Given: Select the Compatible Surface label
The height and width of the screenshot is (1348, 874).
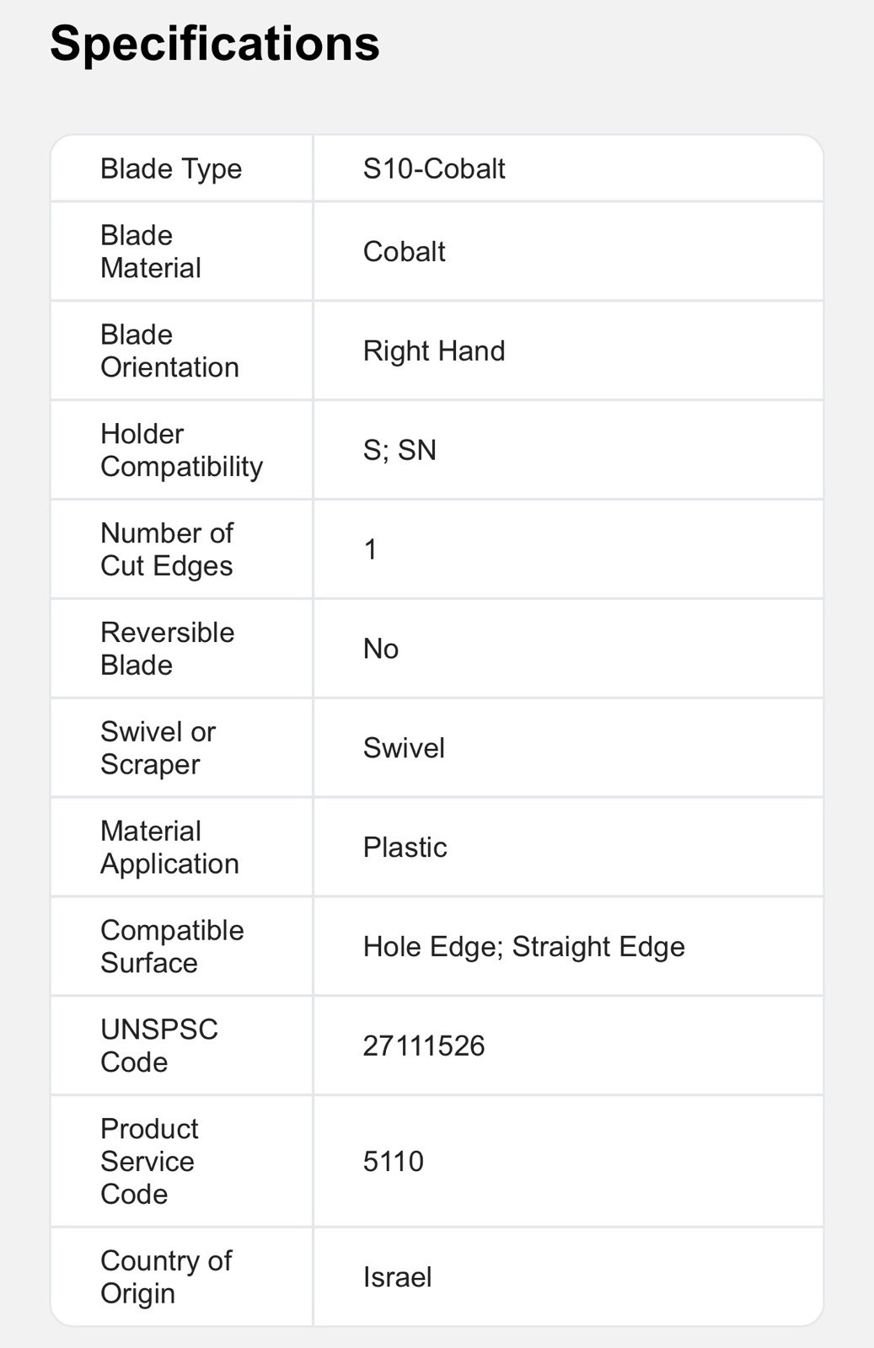Looking at the screenshot, I should (172, 946).
